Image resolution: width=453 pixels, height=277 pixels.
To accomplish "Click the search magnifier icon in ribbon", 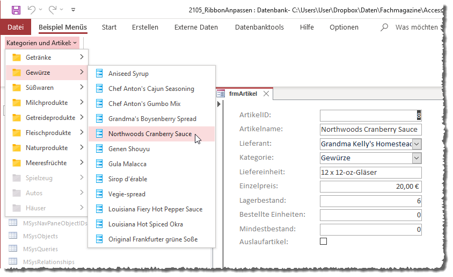I will coord(384,27).
